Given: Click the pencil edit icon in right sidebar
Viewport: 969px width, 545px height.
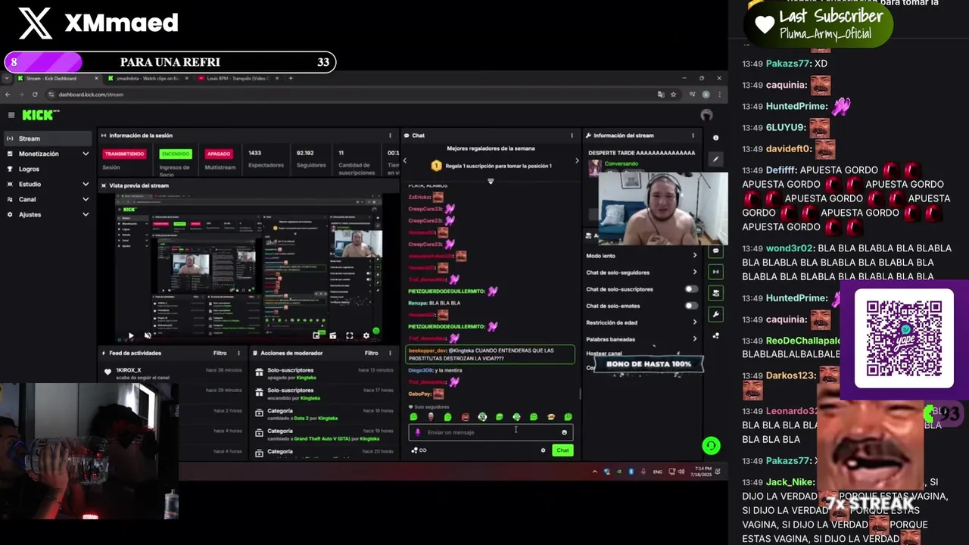Looking at the screenshot, I should pyautogui.click(x=716, y=160).
